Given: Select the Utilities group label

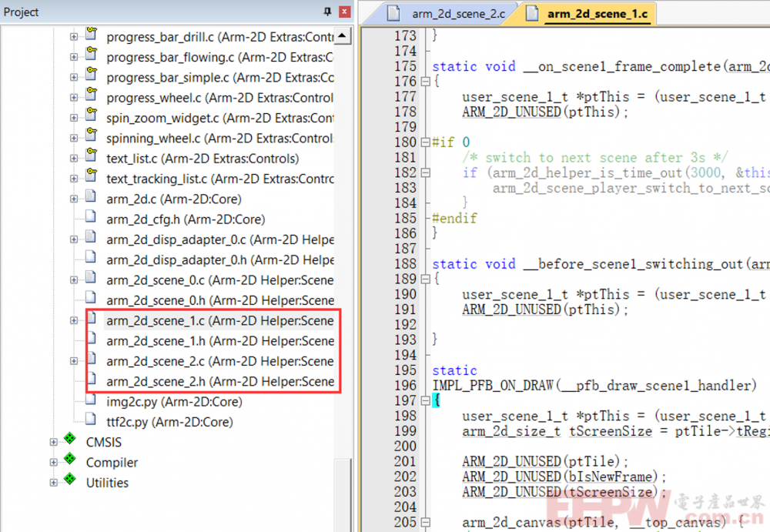Looking at the screenshot, I should 107,483.
